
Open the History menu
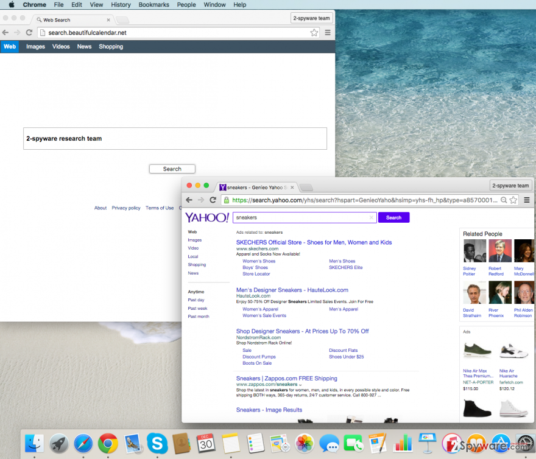pyautogui.click(x=121, y=4)
